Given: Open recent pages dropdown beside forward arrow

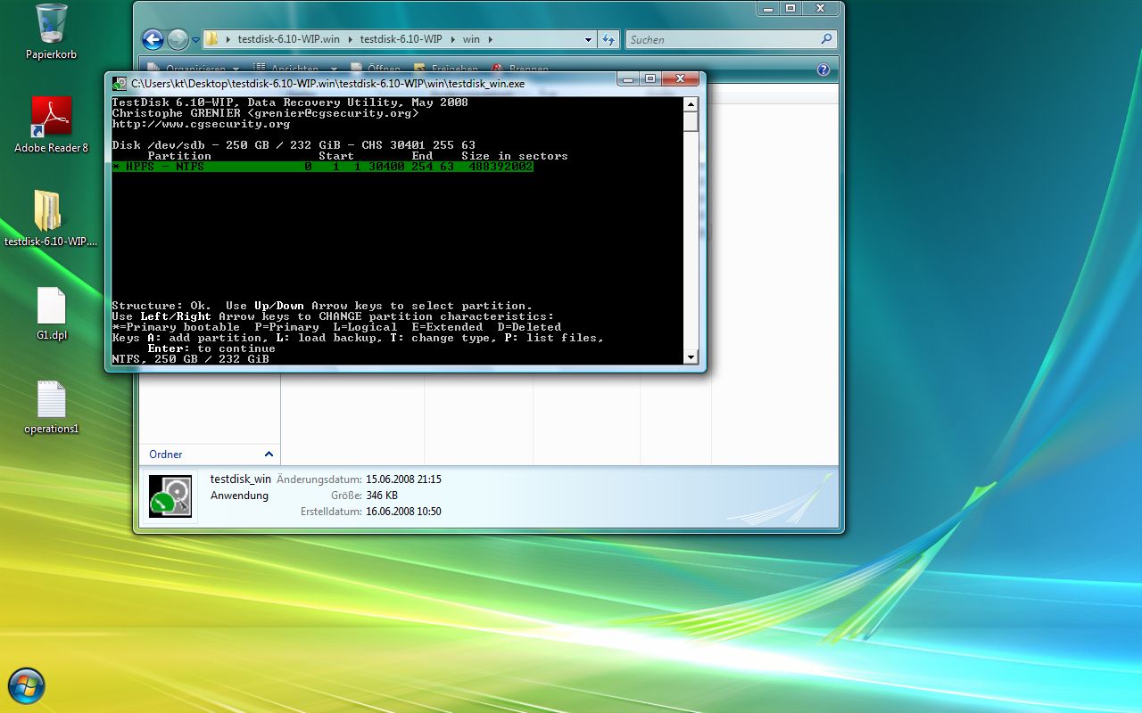Looking at the screenshot, I should coord(194,39).
